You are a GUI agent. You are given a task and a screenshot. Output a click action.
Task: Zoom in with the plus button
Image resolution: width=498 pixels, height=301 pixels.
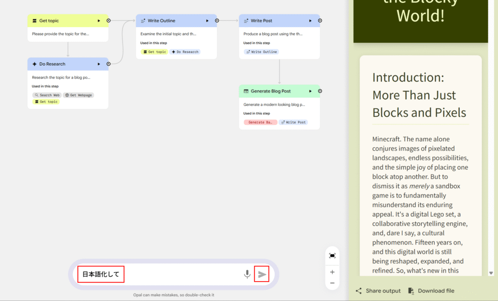(x=332, y=272)
